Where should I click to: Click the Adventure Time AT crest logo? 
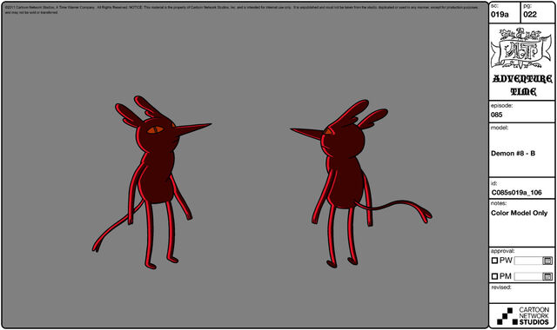tap(522, 49)
